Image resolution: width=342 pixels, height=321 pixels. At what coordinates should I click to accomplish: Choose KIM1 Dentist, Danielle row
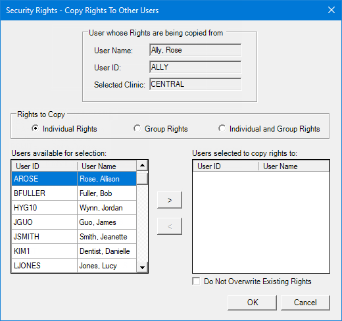(74, 251)
